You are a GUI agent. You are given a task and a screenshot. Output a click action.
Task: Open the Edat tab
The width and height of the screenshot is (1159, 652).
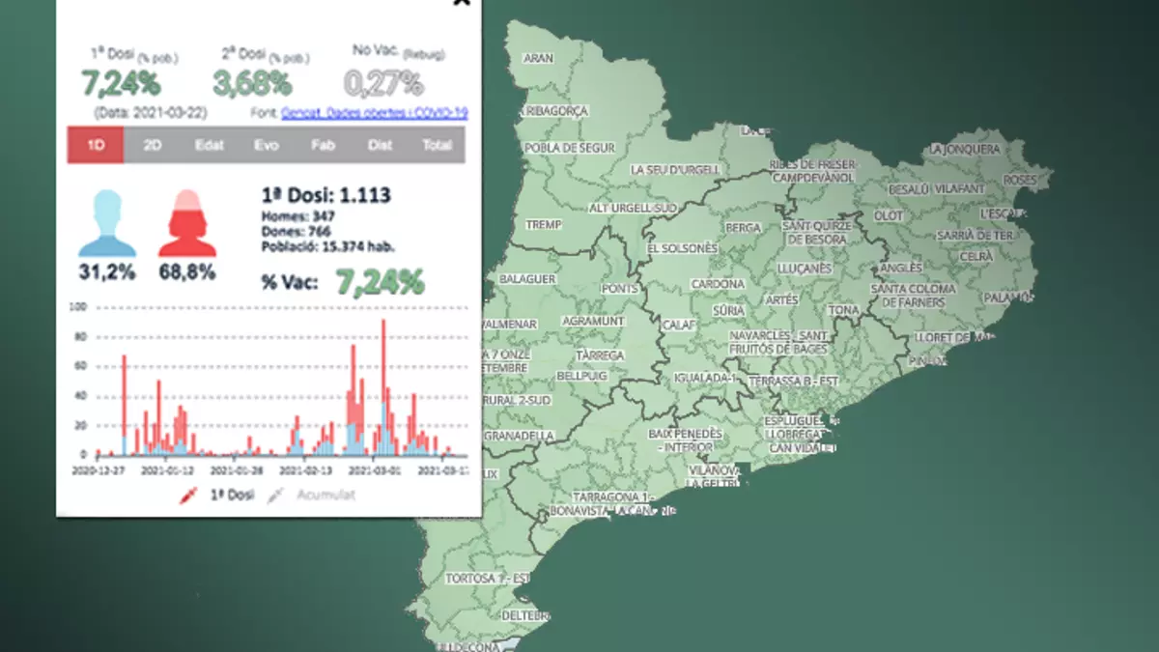tap(210, 145)
